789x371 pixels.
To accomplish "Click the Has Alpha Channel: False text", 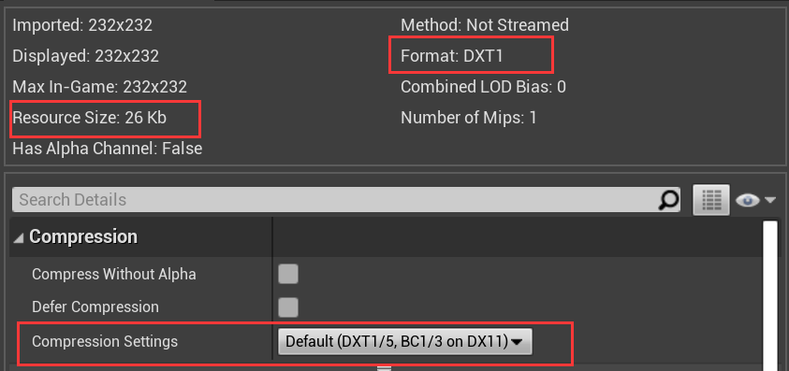I will click(x=108, y=149).
